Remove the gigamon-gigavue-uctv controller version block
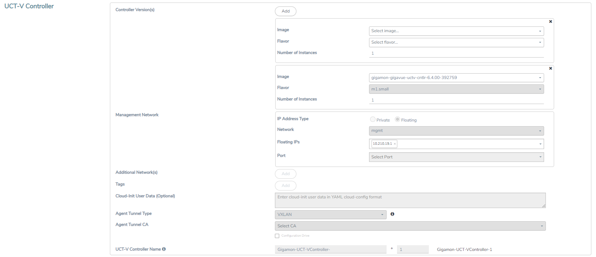Screen dimensions: 596x257 tap(551, 69)
